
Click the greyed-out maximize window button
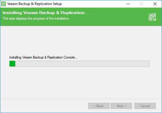click(141, 4)
